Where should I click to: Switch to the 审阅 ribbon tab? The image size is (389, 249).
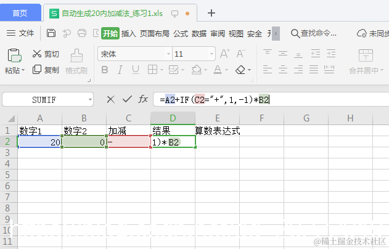(x=218, y=33)
